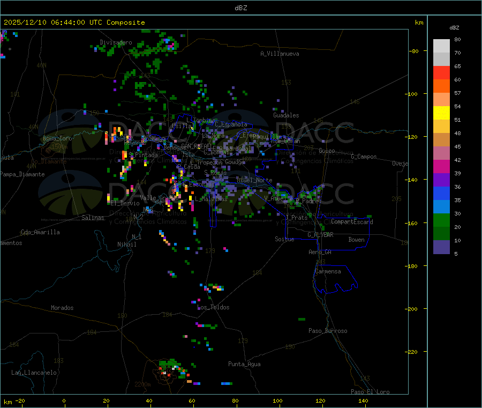The height and width of the screenshot is (408, 482).
Task: Select the orange 57-60 dBZ legend band
Action: (441, 86)
